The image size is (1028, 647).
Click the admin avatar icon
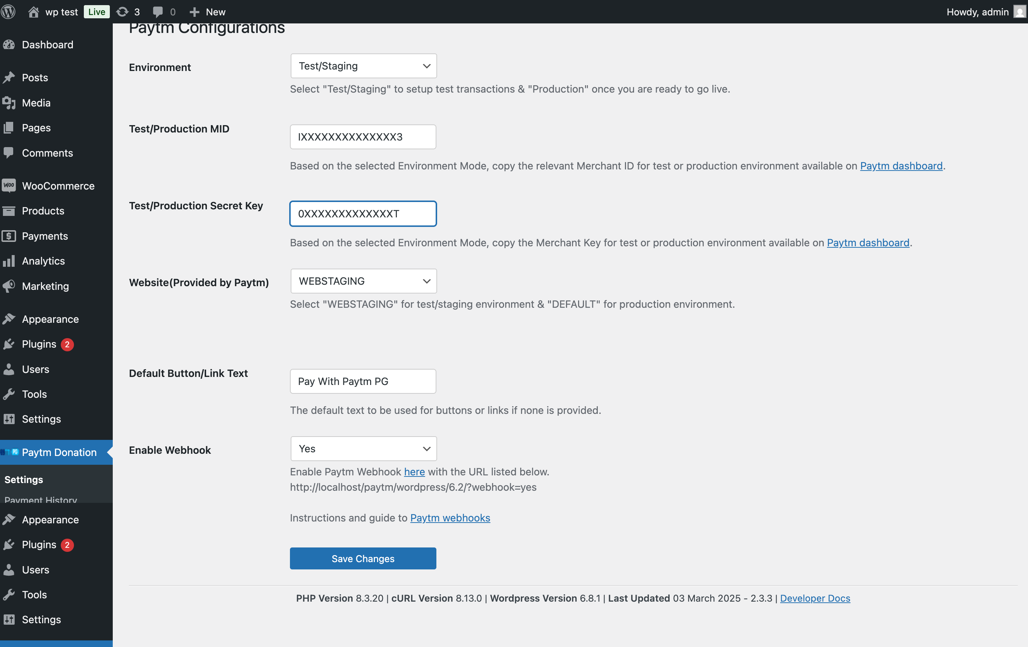[x=1019, y=11]
